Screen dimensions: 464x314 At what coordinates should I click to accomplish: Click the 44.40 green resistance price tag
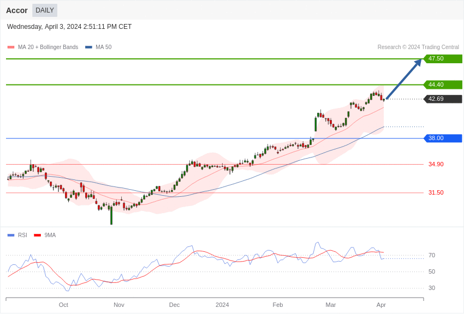click(x=443, y=85)
